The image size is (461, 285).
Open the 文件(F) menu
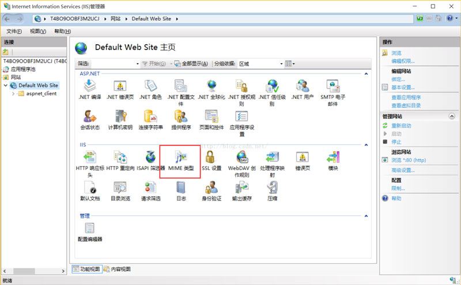click(14, 32)
